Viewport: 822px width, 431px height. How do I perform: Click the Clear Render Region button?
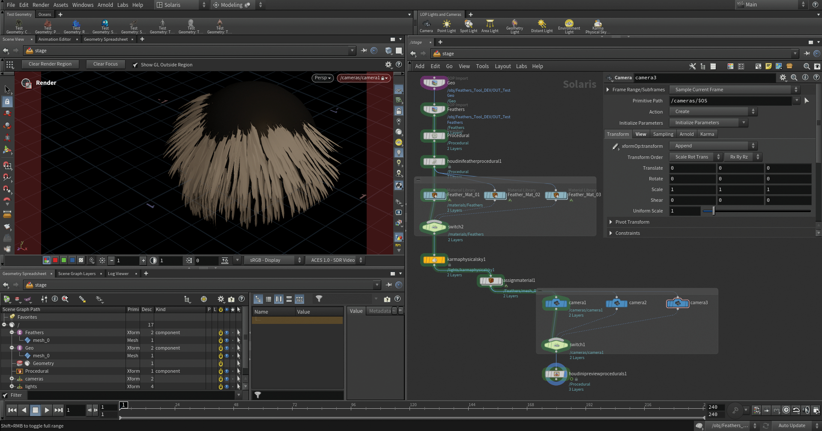coord(50,64)
